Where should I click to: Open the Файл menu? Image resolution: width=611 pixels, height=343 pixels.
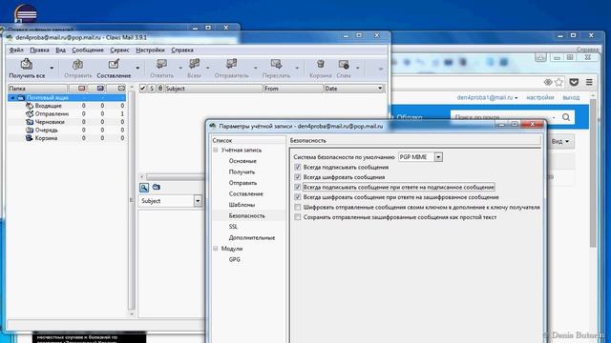pos(16,50)
